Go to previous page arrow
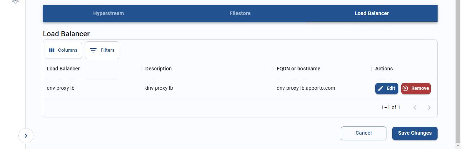Viewport: 461px width, 149px height. point(415,107)
